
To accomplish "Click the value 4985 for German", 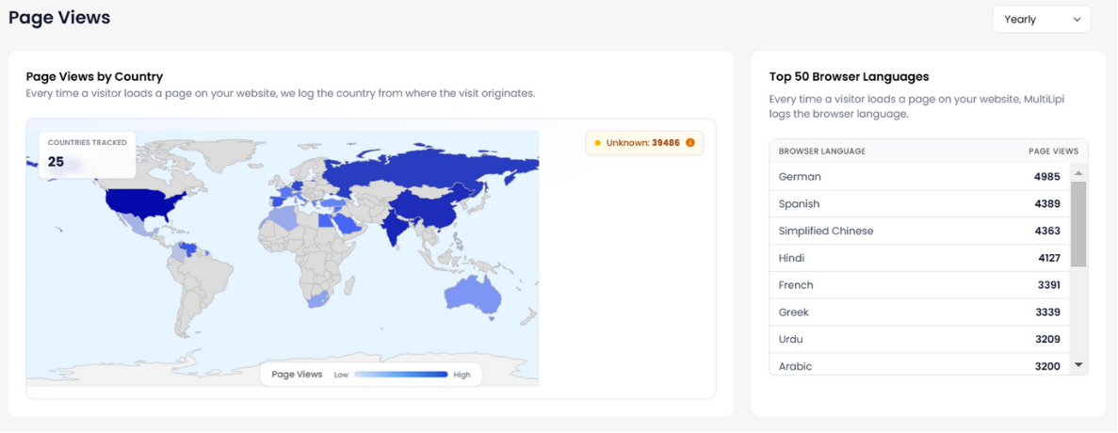I will pyautogui.click(x=1047, y=177).
